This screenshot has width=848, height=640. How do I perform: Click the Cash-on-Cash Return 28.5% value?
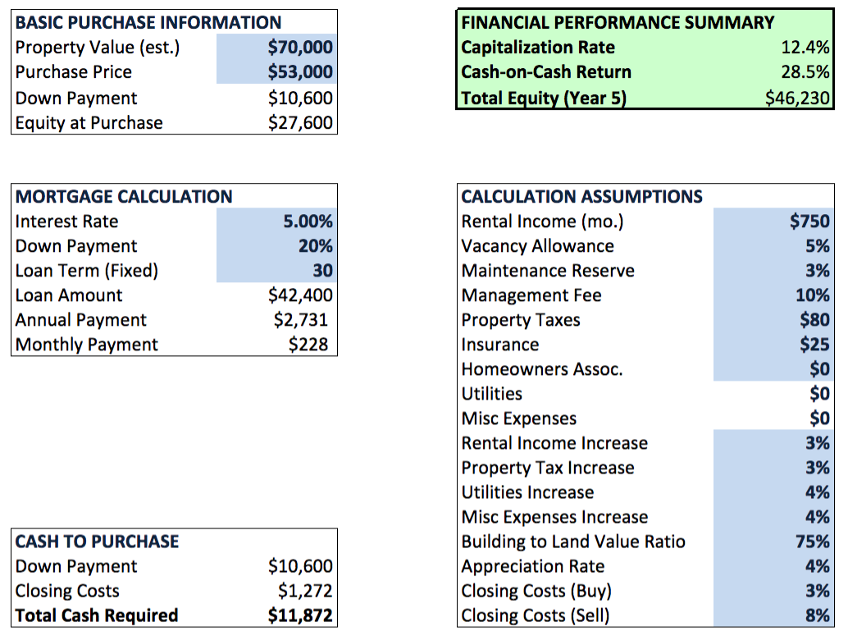[805, 72]
